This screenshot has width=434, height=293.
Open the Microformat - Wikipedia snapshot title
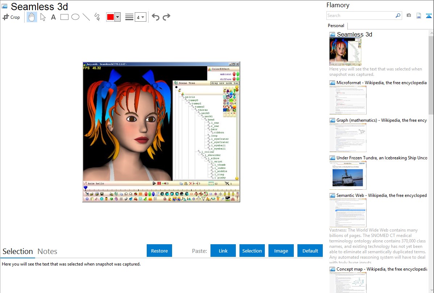381,83
